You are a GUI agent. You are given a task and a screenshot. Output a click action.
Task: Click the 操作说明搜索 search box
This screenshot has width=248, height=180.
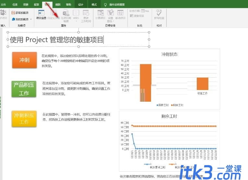click(x=117, y=5)
